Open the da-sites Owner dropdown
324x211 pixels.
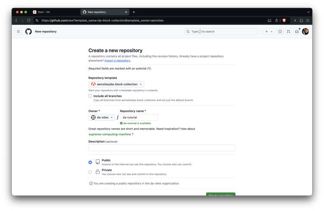point(102,117)
